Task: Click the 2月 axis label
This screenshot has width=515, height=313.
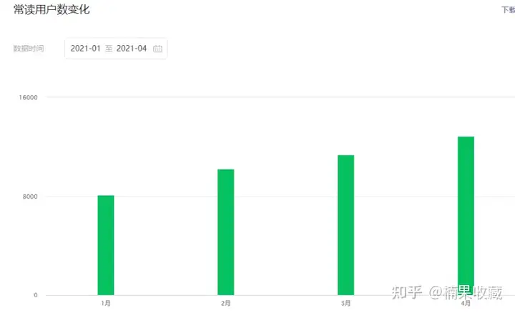Action: (225, 303)
